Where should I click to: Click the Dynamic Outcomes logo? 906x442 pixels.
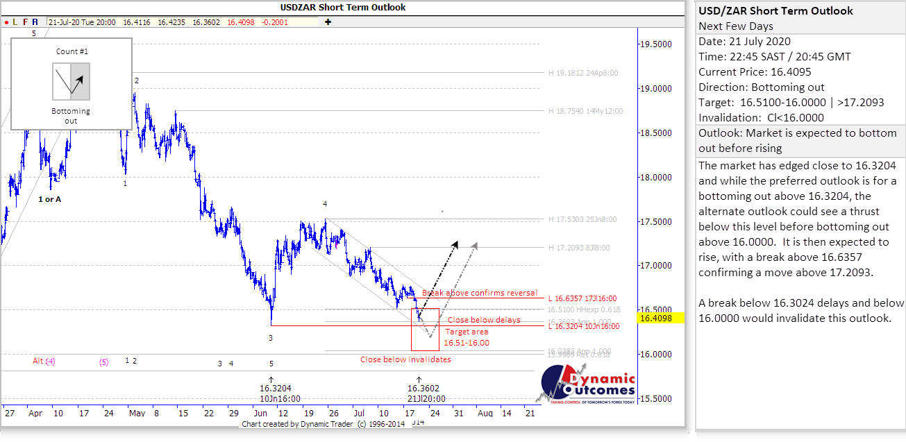pyautogui.click(x=587, y=384)
